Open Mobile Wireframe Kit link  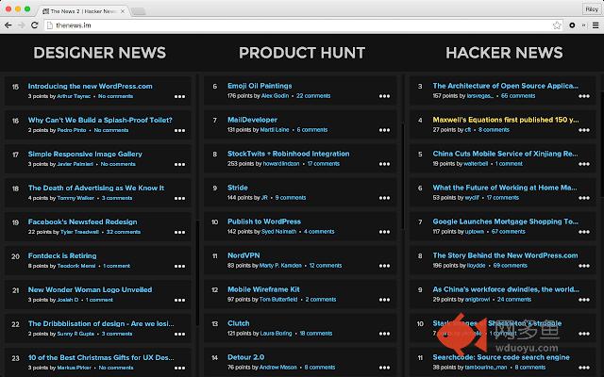263,289
